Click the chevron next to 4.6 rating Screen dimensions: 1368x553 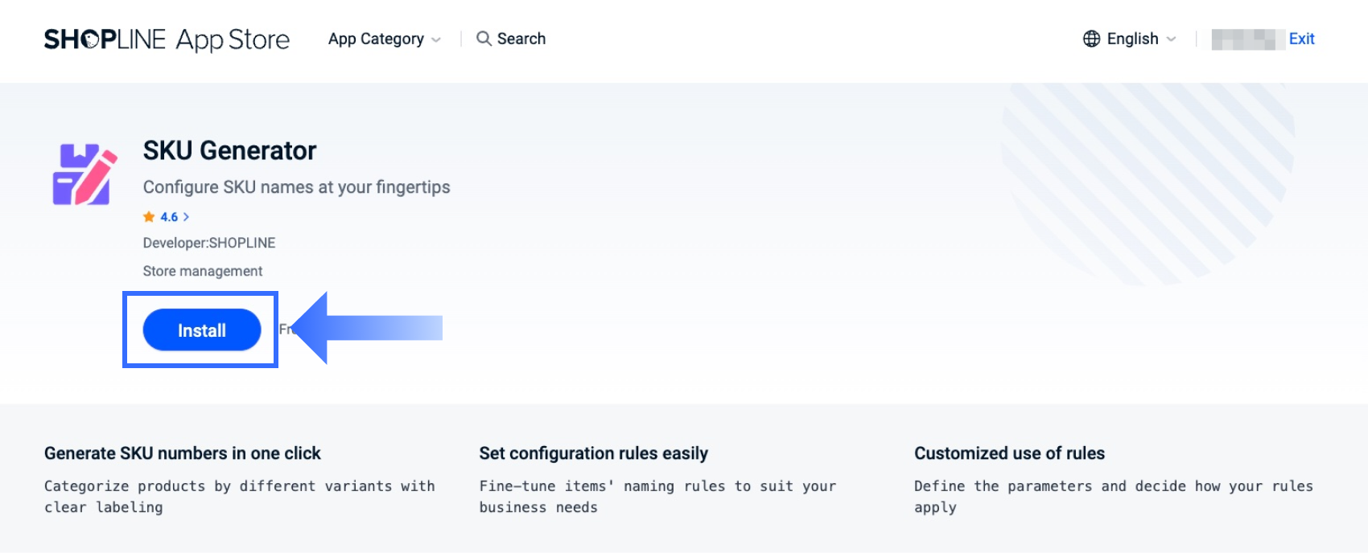(x=186, y=217)
